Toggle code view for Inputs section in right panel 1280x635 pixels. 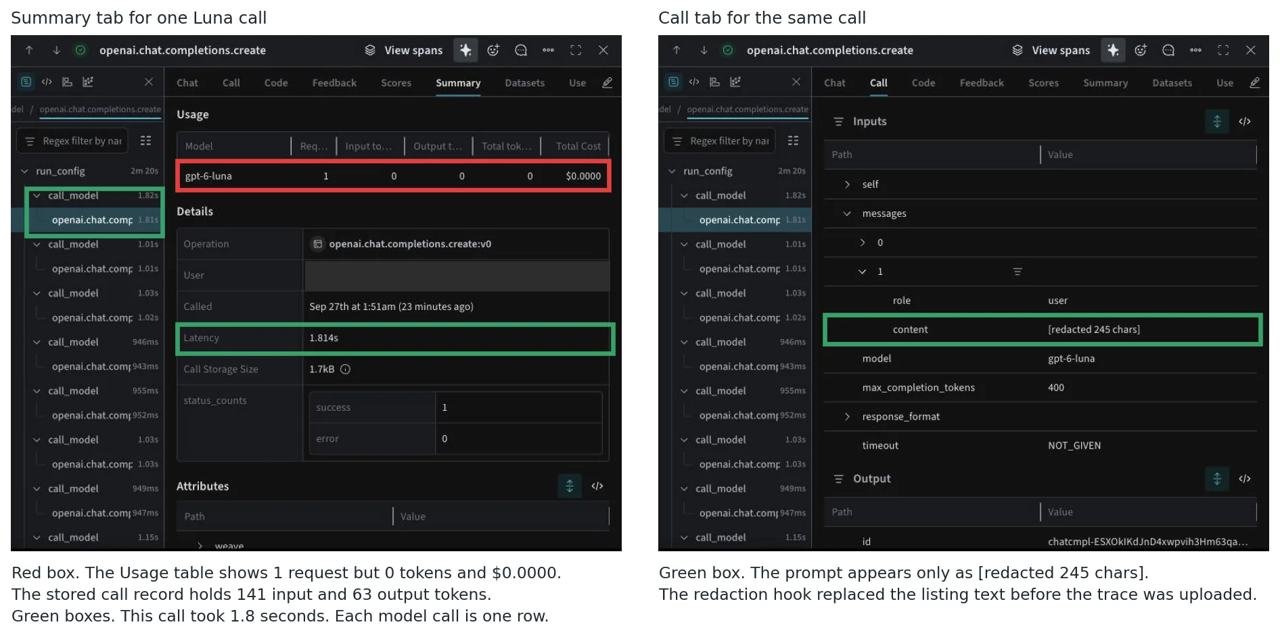coord(1245,122)
